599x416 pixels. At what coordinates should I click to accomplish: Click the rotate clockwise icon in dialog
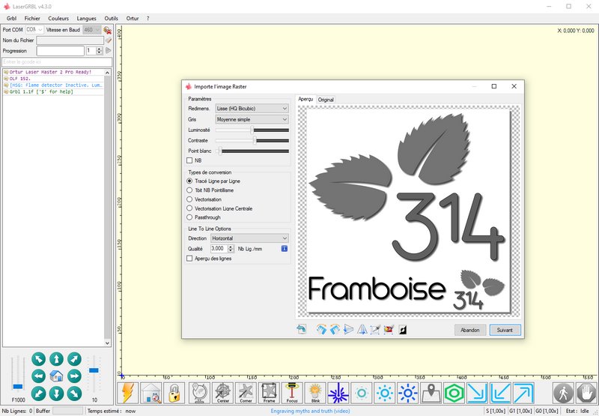click(x=322, y=329)
